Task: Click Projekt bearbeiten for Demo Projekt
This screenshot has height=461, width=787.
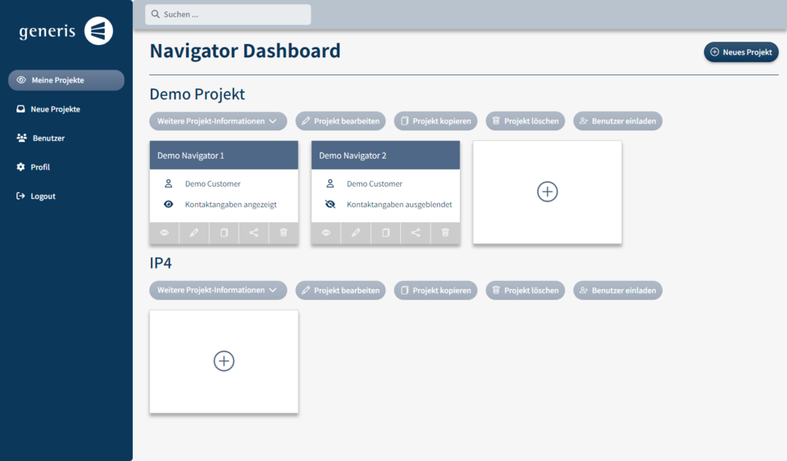Action: pos(340,121)
